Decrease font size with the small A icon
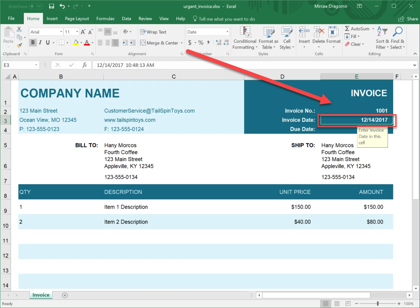Image resolution: width=420 pixels, height=308 pixels. coord(90,32)
